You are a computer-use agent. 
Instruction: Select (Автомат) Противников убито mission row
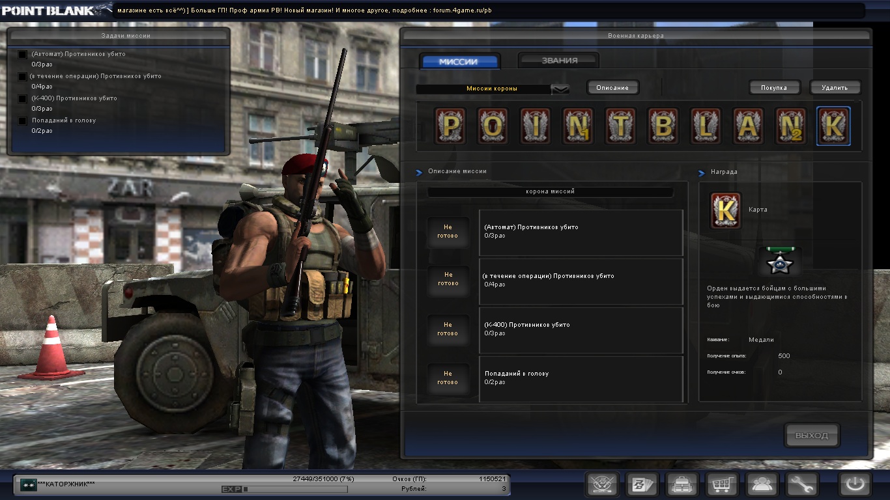(581, 232)
